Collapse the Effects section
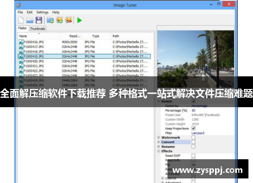The image size is (253, 183). (158, 151)
